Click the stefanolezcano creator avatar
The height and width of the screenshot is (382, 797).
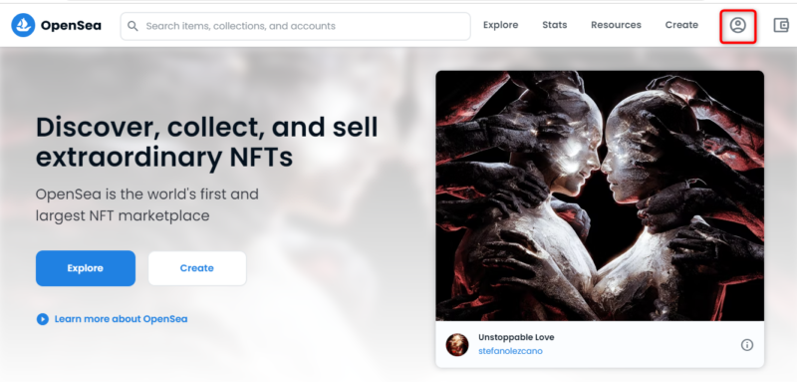click(457, 344)
